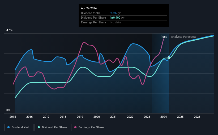The image size is (218, 135).
Task: Click the 2019 x-axis label
Action: click(80, 117)
